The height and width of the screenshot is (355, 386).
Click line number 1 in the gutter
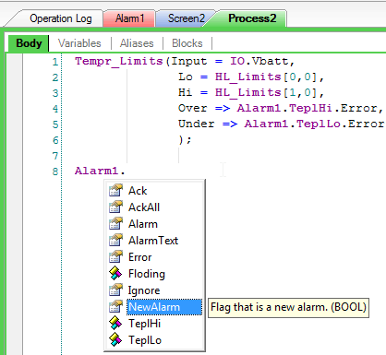(x=55, y=62)
